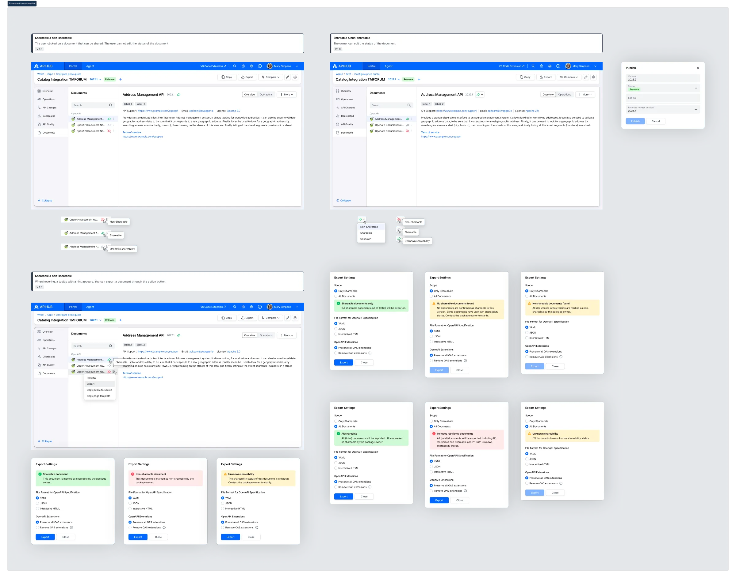
Task: Click Mary Simpson avatar in 'user cannot edit' mockup
Action: point(270,66)
